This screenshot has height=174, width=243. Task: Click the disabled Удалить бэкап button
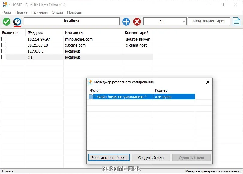coord(191,157)
